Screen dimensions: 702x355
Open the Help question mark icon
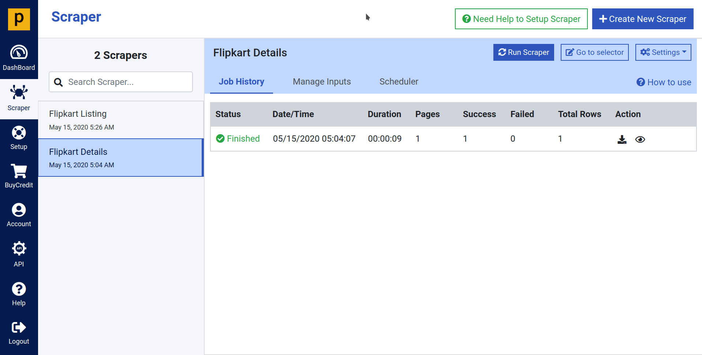coord(19,289)
